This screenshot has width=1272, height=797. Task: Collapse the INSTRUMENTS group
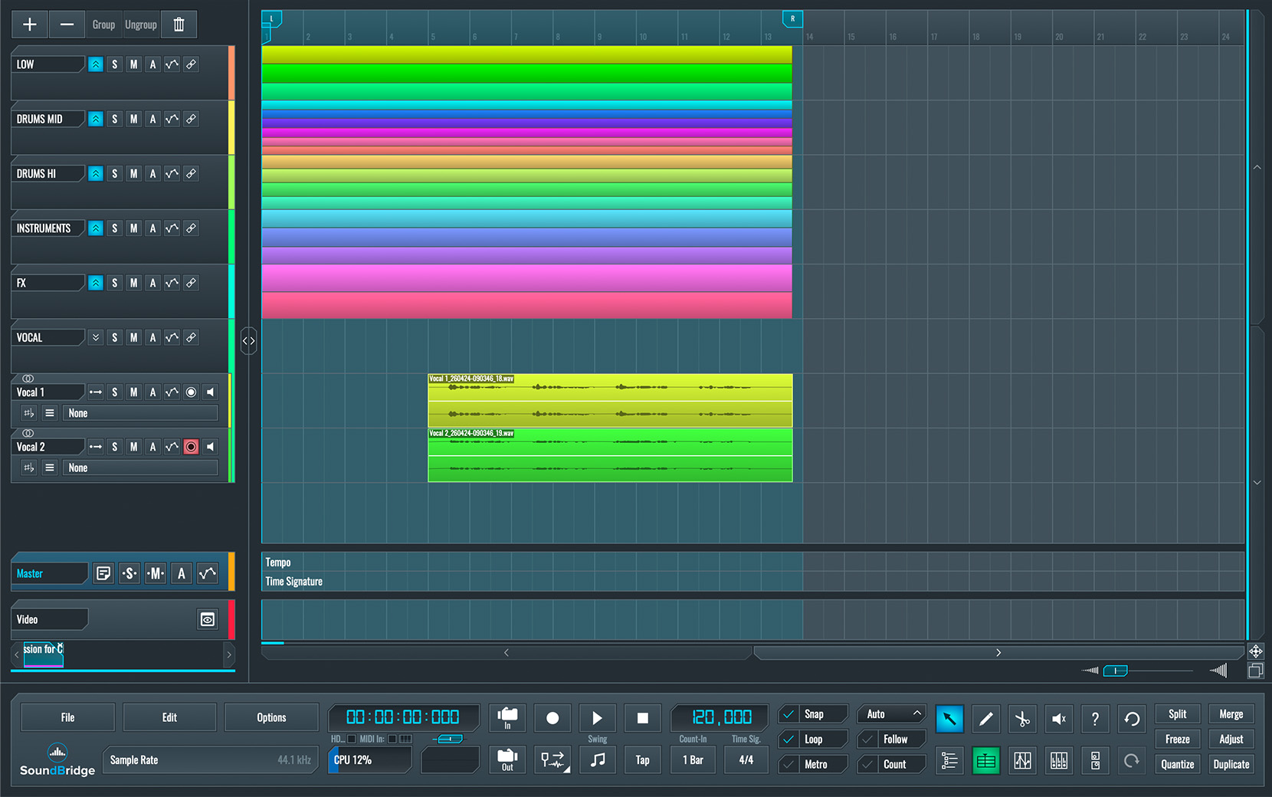[96, 228]
